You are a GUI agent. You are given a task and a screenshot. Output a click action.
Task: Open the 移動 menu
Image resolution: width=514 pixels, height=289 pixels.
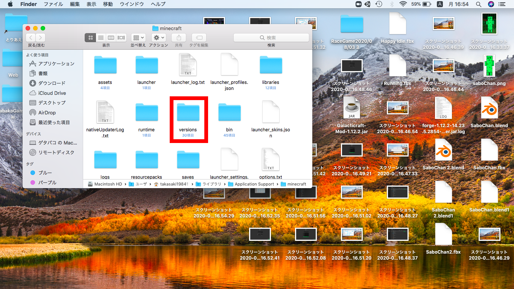(108, 4)
